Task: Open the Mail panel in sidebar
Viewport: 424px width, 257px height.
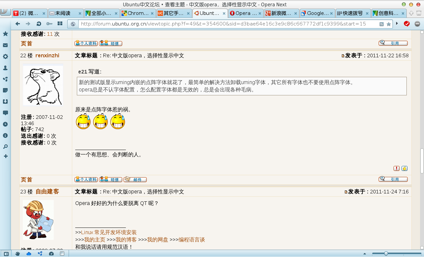Action: [5, 45]
